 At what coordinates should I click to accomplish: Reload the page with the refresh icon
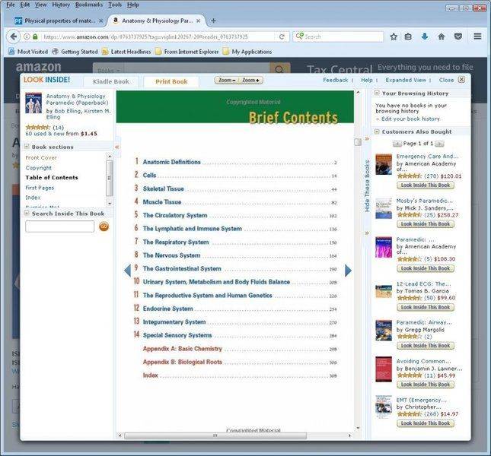click(x=282, y=36)
